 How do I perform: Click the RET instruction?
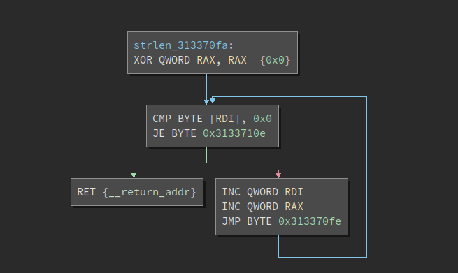pyautogui.click(x=86, y=192)
